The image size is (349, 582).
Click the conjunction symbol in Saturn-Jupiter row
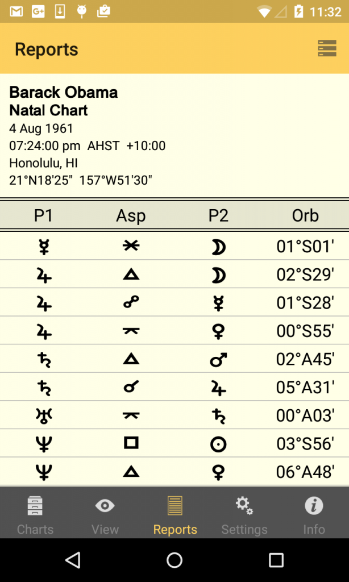[131, 386]
